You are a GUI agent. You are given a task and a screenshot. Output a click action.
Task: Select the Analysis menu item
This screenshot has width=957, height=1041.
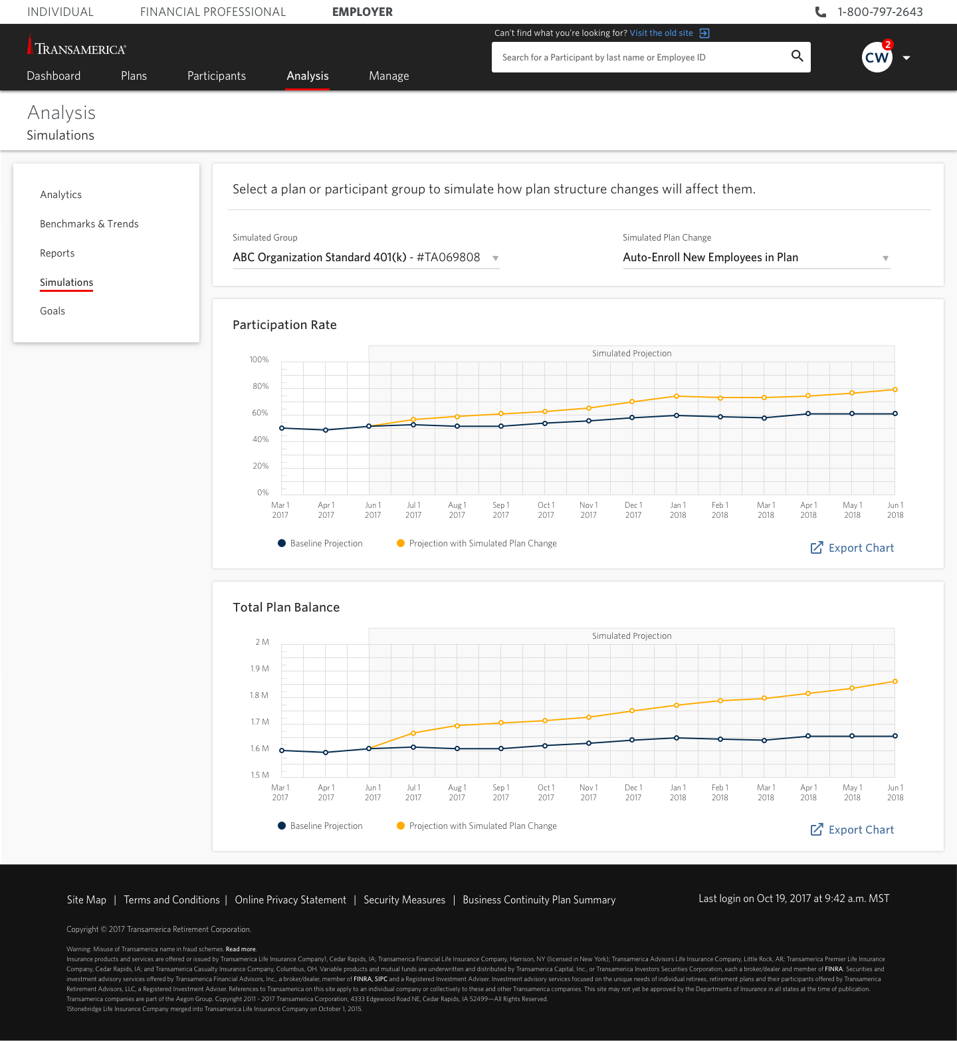point(308,76)
